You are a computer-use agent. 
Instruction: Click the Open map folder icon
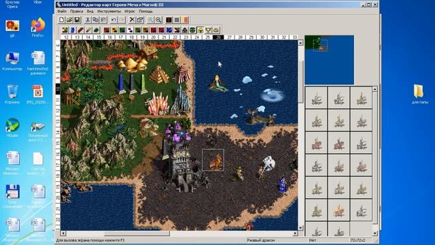[69, 20]
